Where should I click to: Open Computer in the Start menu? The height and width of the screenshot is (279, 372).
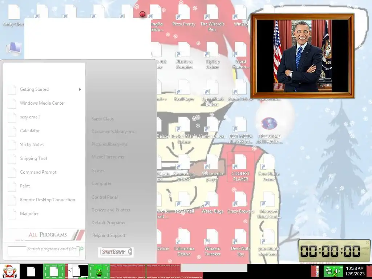[101, 183]
